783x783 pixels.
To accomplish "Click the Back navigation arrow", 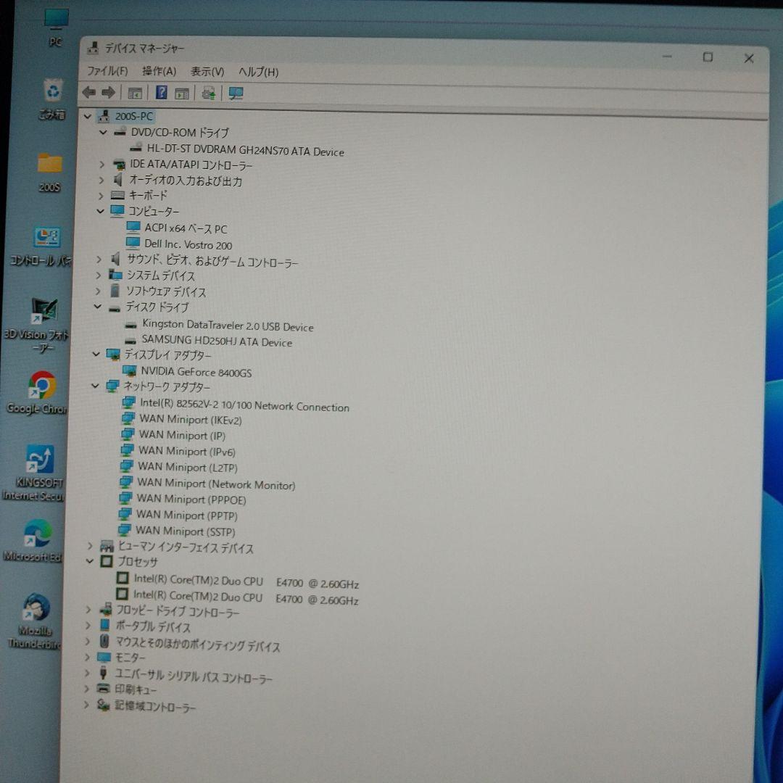I will click(88, 92).
